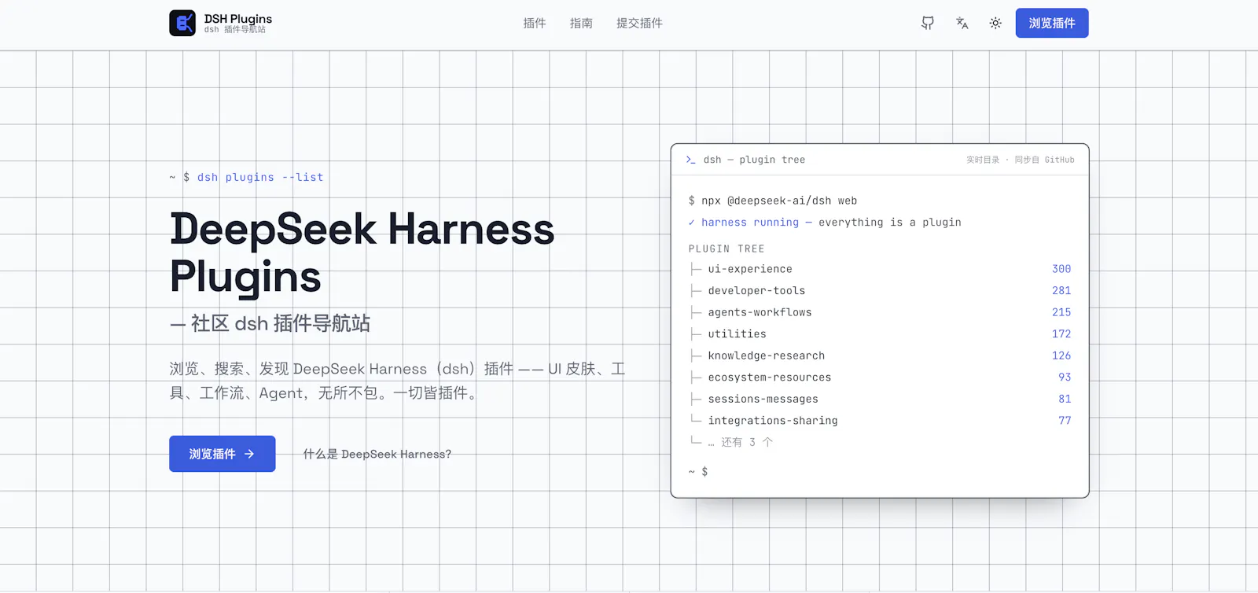This screenshot has width=1258, height=593.
Task: Select the integrations-sharing tree row
Action: 880,421
